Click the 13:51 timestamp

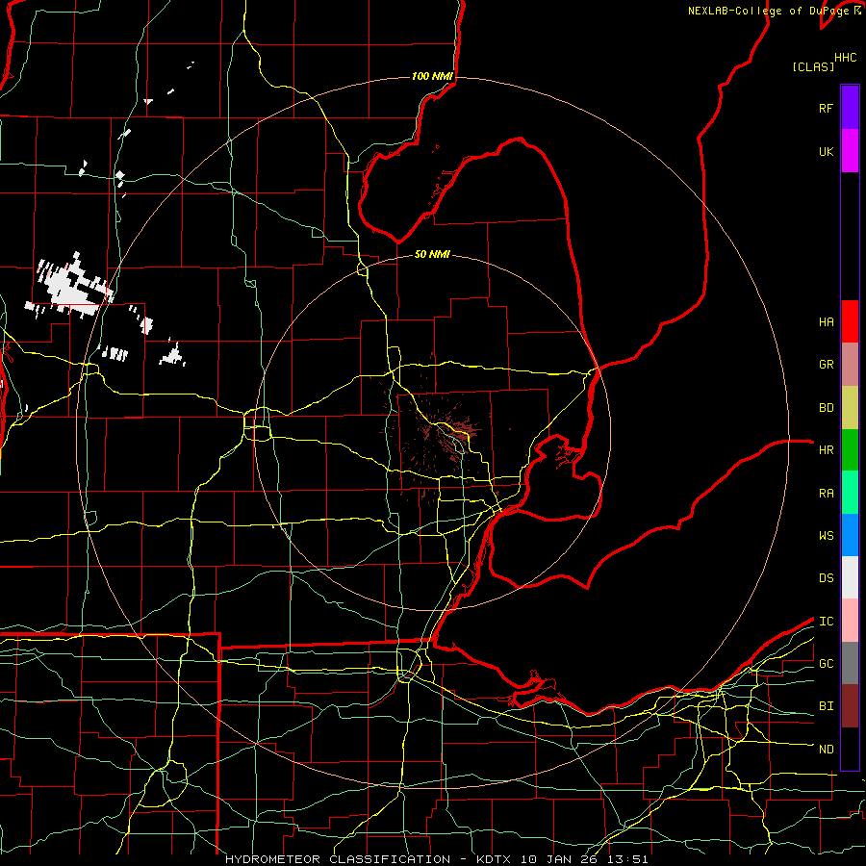click(x=629, y=859)
